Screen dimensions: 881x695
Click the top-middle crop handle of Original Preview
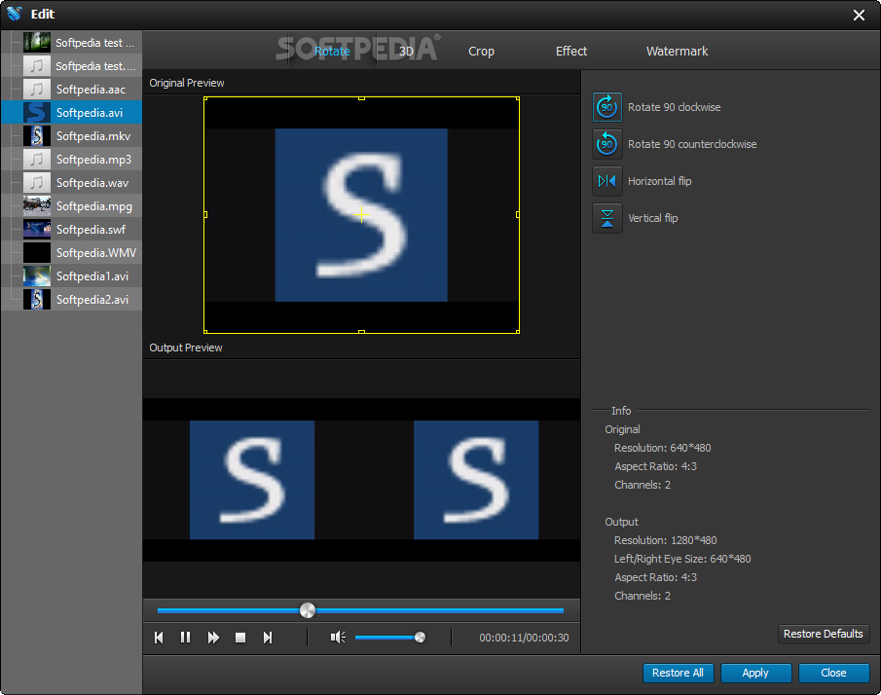point(362,98)
